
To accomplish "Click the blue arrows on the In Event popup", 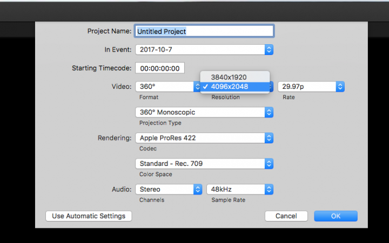I will pyautogui.click(x=269, y=50).
